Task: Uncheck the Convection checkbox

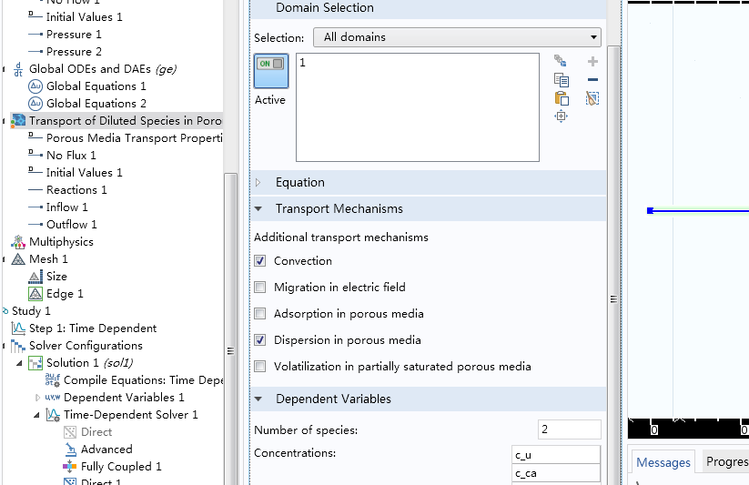Action: (260, 261)
